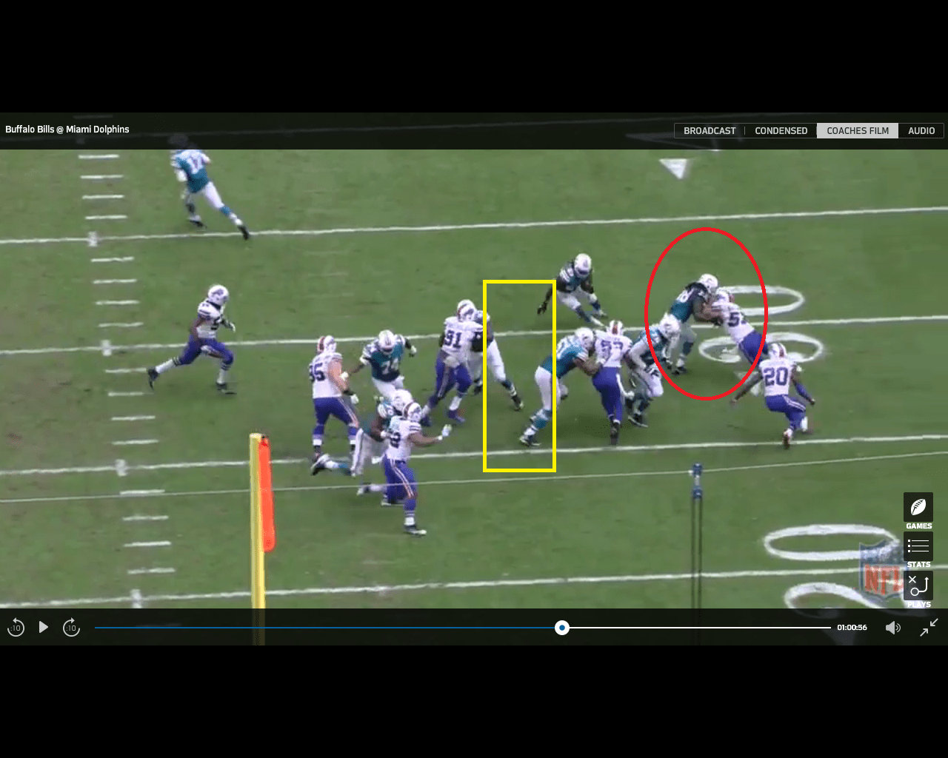
Task: Play the paused game video
Action: (x=44, y=628)
